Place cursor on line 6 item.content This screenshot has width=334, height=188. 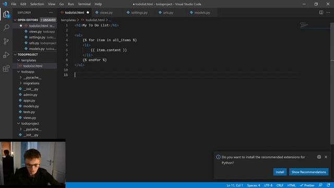click(109, 50)
